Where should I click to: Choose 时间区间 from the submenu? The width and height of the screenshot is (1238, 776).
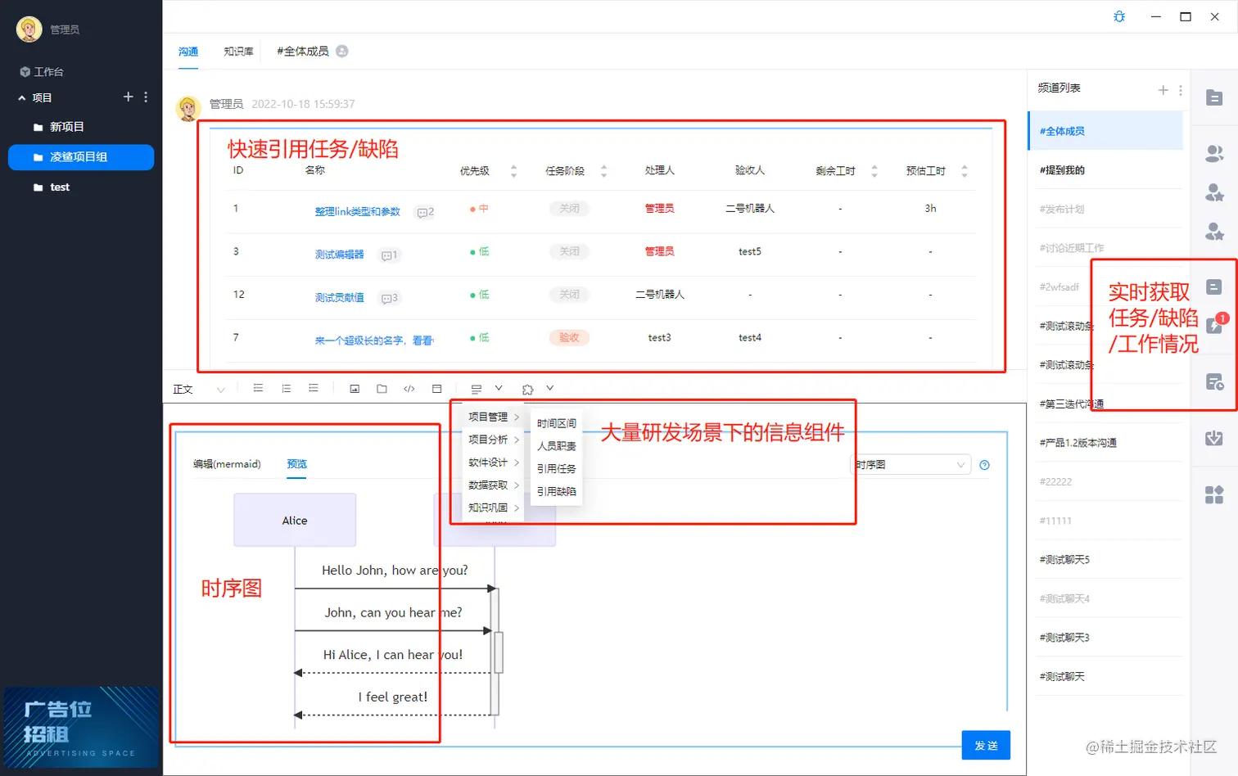coord(557,423)
